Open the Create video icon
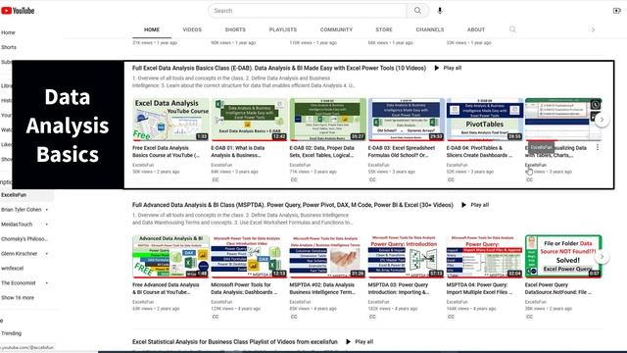627x353 pixels. [616, 11]
